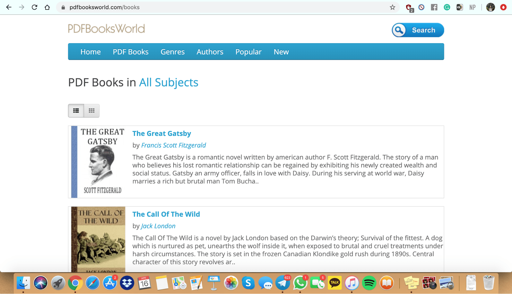Open the Grammarly extension icon
The height and width of the screenshot is (294, 512).
[447, 7]
